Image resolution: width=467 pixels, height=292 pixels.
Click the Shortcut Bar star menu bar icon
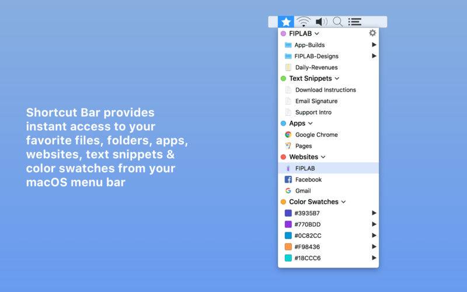tap(286, 22)
